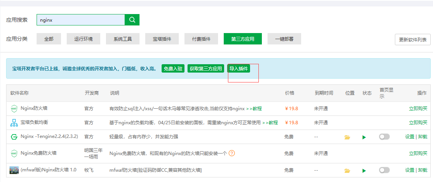Click the Nginx免费防火墙 shield icon

(x=14, y=153)
